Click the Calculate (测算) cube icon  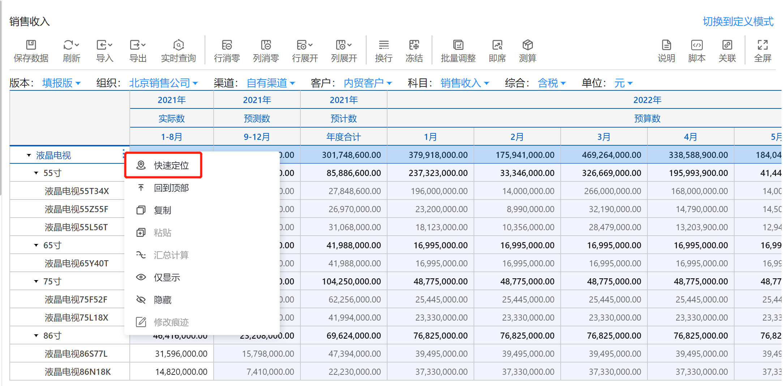pyautogui.click(x=527, y=45)
